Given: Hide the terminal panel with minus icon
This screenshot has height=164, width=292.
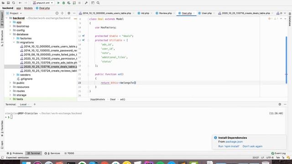Looking at the screenshot, I should pyautogui.click(x=285, y=104).
